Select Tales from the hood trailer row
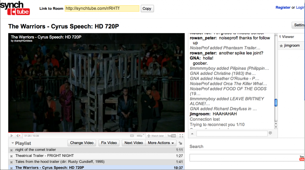Screen dimensions: 305x170 tap(97, 162)
